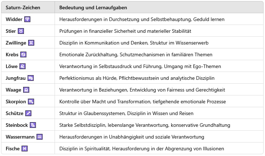Click the Virgo symbol beside Jungfrau
Viewport: 265px width, 156px height.
30,78
